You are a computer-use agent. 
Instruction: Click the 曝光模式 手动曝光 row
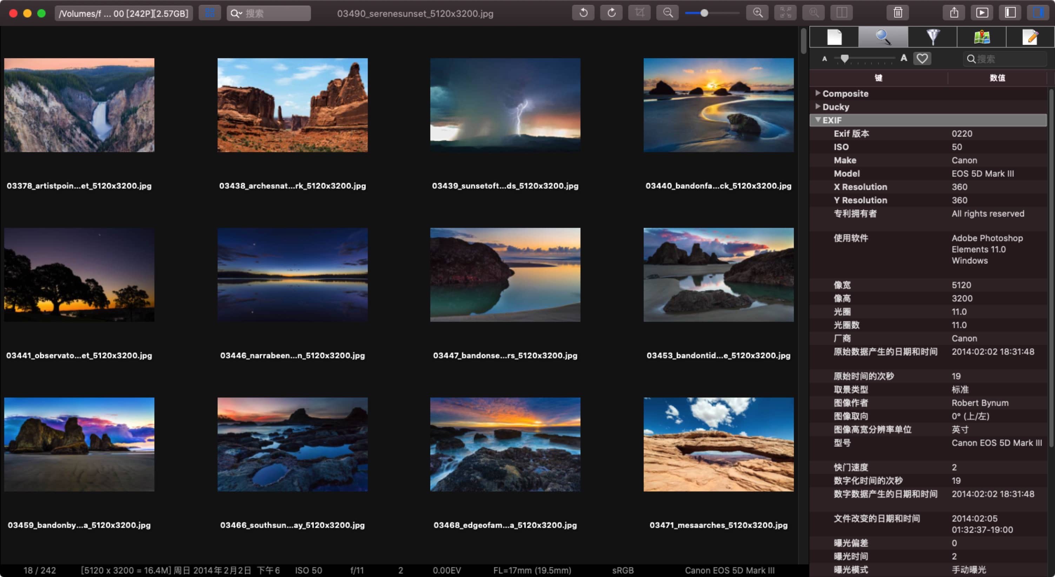928,570
